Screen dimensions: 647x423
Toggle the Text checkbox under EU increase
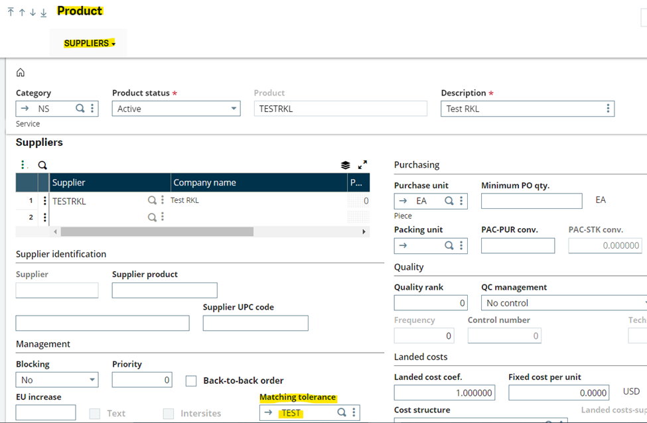coord(96,412)
